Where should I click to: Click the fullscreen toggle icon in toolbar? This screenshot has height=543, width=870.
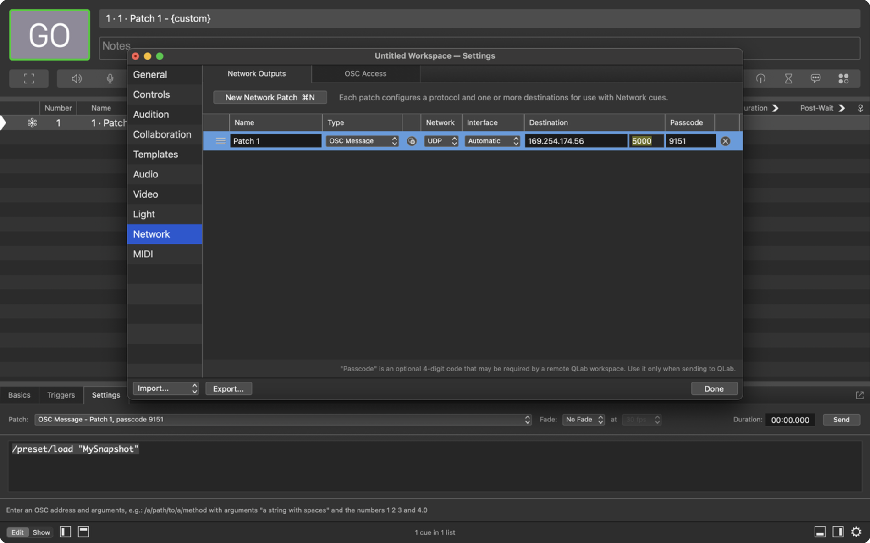coord(29,78)
